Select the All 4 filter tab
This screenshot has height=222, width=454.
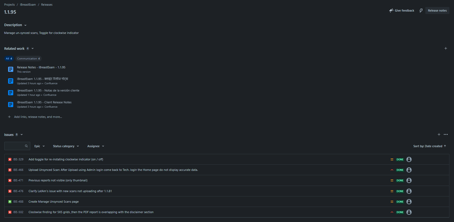point(9,59)
